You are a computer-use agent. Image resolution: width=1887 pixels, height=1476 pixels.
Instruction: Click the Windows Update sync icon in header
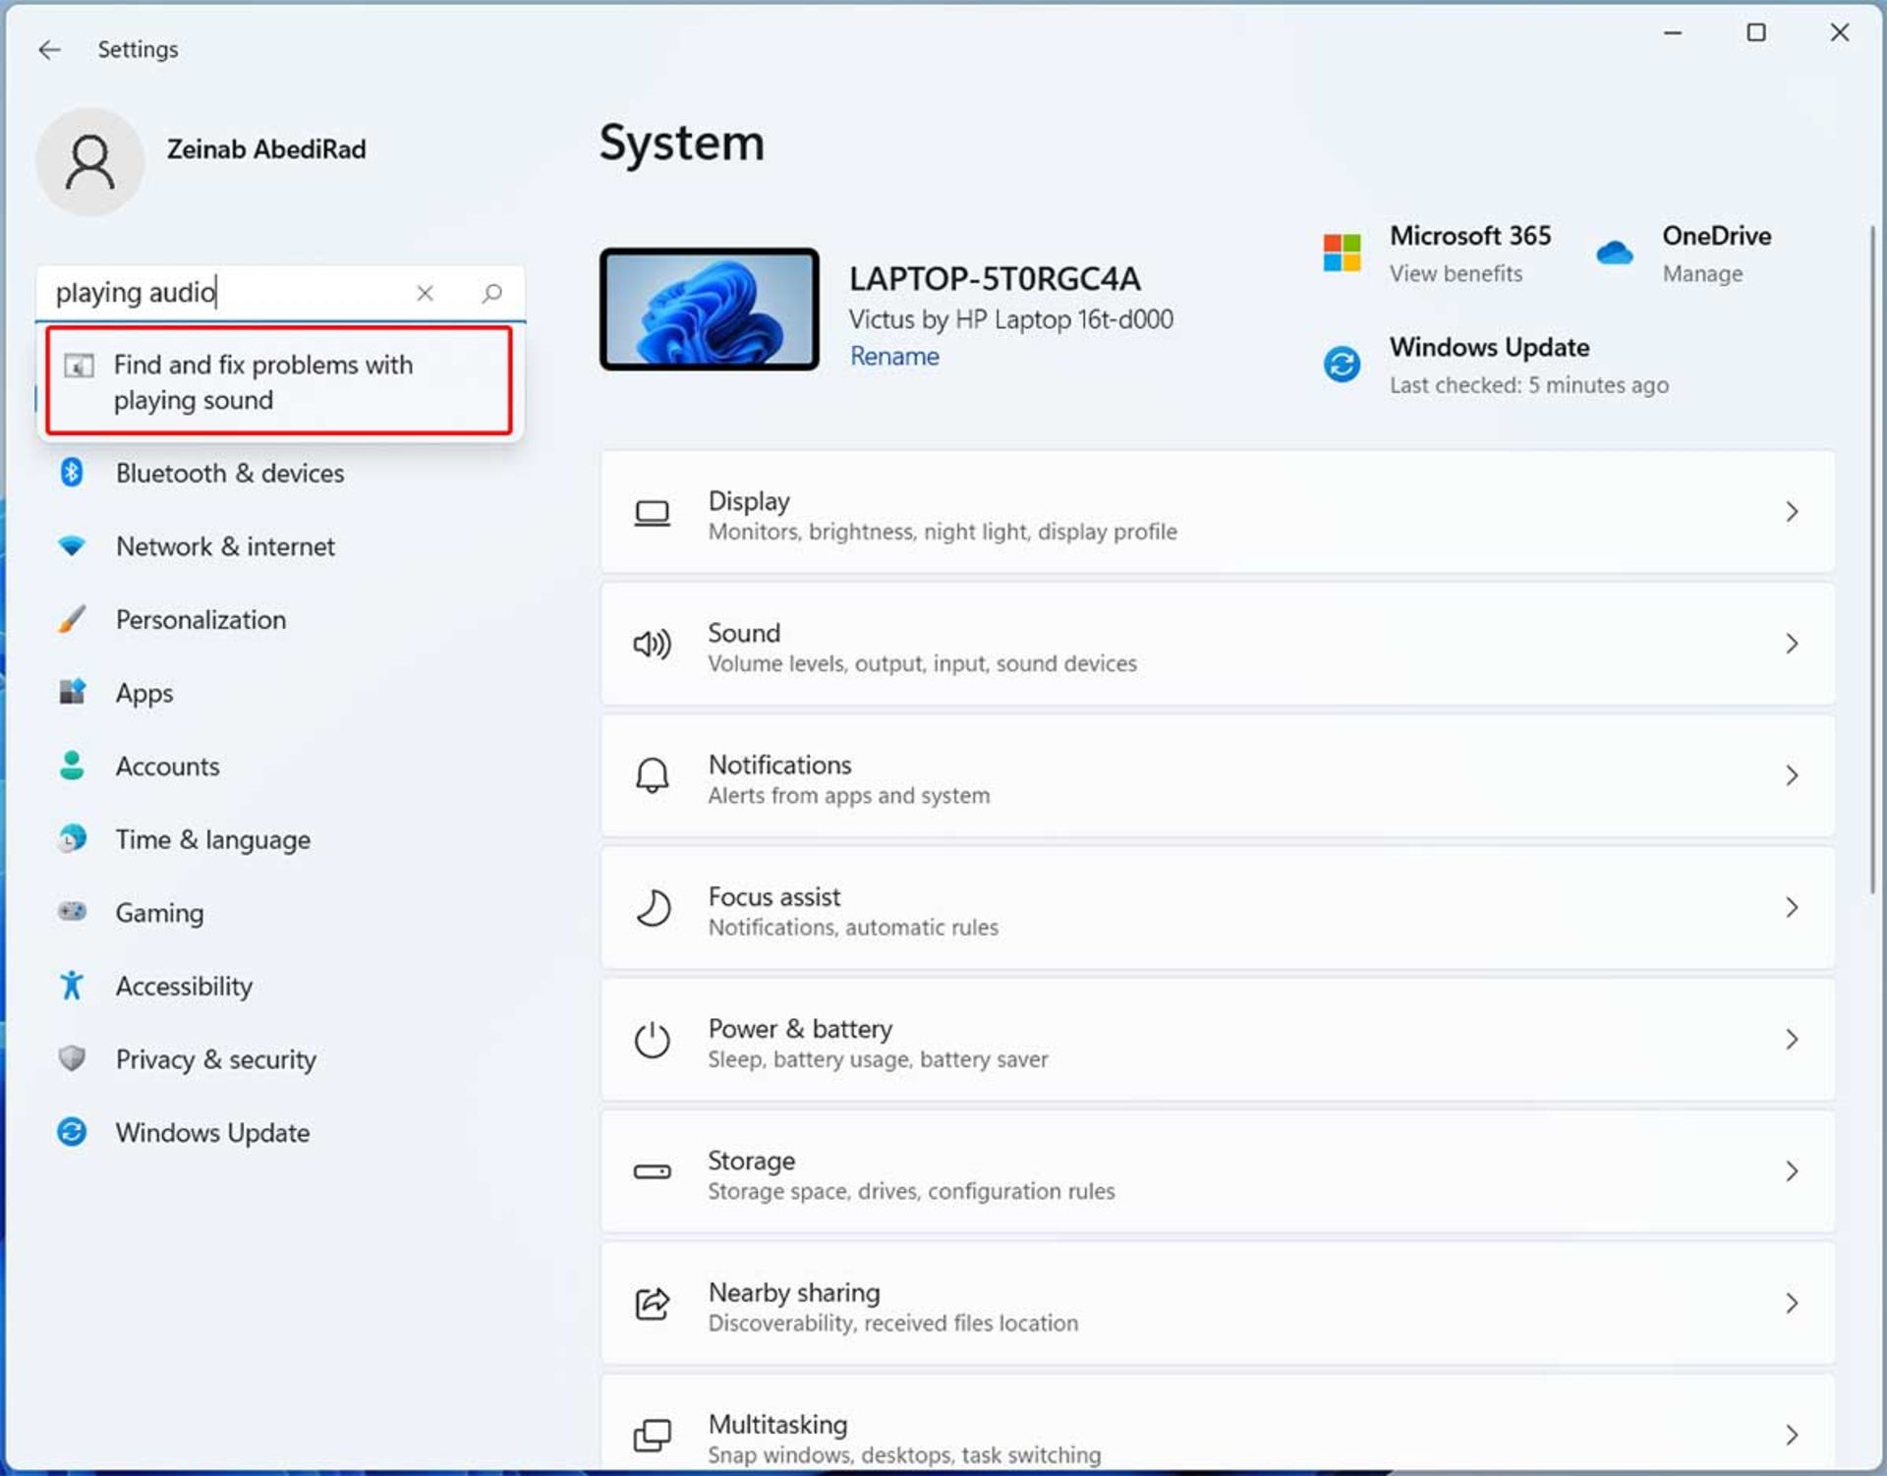[x=1342, y=365]
